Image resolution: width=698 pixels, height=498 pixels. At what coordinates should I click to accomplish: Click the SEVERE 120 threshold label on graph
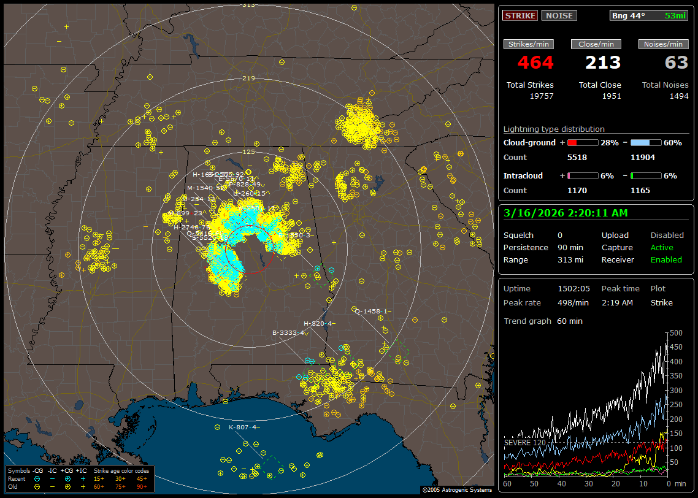524,442
